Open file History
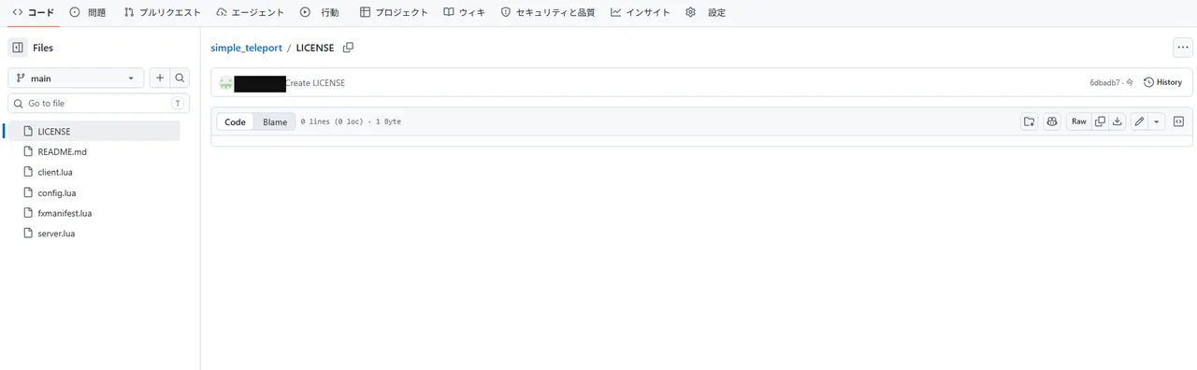This screenshot has width=1197, height=370. 1162,82
